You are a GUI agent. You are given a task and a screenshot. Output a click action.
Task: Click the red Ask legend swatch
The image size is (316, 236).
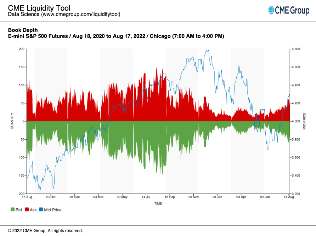pyautogui.click(x=27, y=209)
